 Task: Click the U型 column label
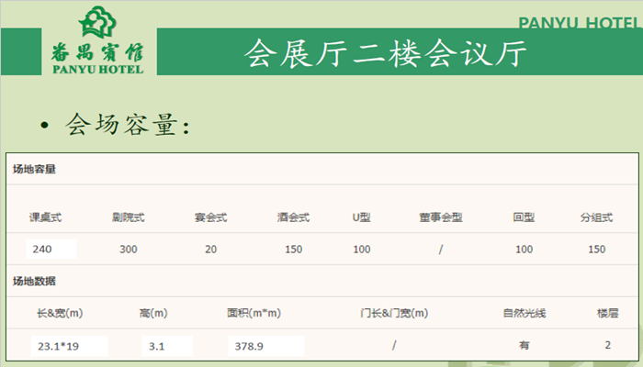point(361,217)
